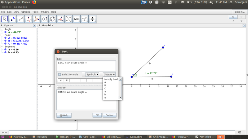248x139 pixels.
Task: Open the Tools menu
Action: (35, 12)
